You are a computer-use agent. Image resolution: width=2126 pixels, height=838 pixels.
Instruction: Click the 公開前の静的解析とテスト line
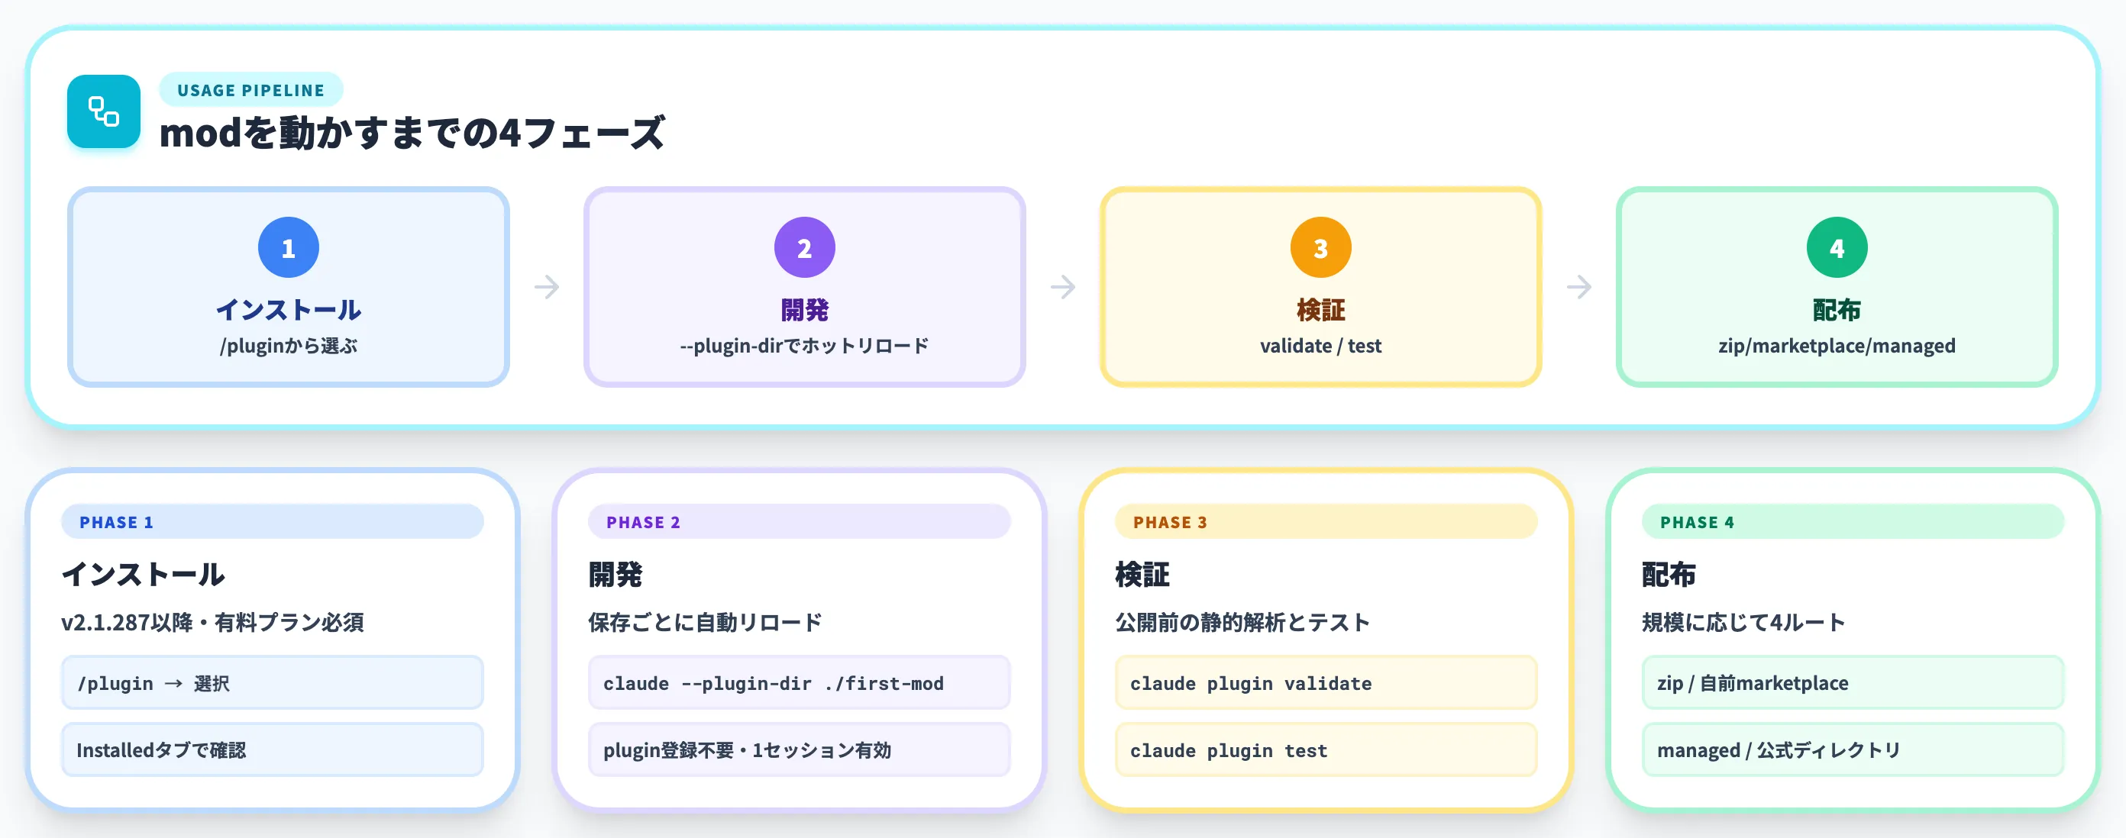click(x=1242, y=622)
